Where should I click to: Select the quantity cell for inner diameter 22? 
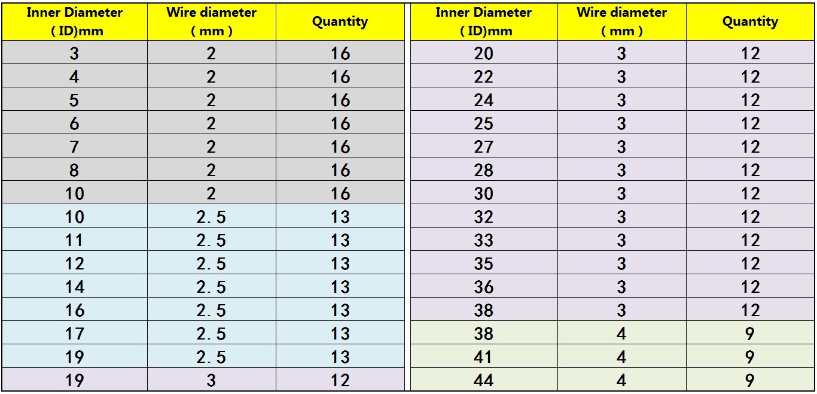click(x=750, y=77)
